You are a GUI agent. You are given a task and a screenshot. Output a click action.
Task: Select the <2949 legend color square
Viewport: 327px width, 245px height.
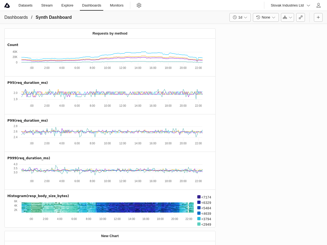[199, 224]
